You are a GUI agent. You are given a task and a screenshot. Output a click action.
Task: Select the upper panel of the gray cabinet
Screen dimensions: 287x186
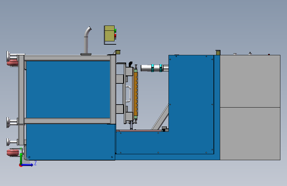coord(250,81)
